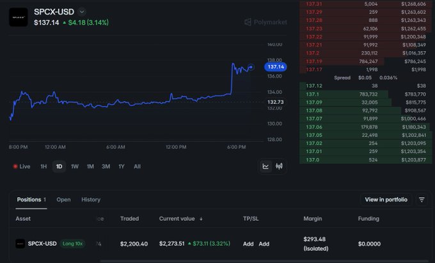Click ask price 137.28 in order book
435x263 pixels.
313,20
